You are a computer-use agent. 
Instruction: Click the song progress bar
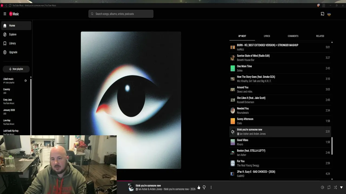[231, 181]
